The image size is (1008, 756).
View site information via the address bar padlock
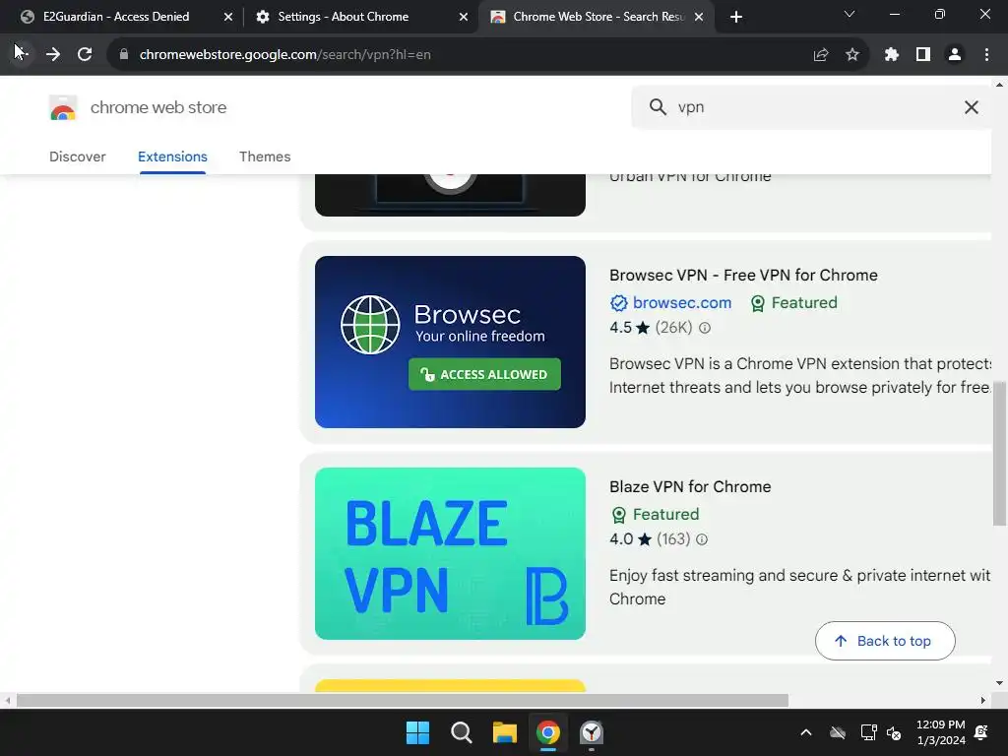(x=124, y=55)
